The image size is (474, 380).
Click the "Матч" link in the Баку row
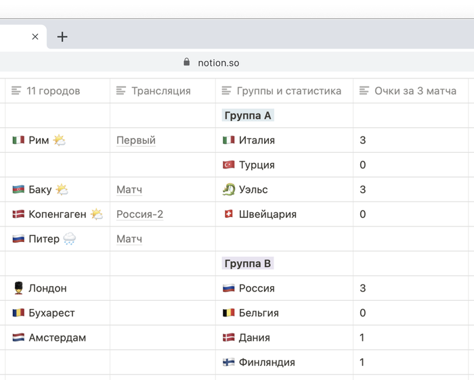pyautogui.click(x=129, y=190)
